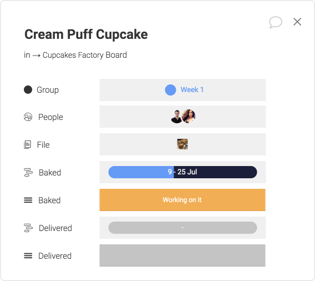Click the blue Week 1 color dot
This screenshot has height=281, width=315.
[x=170, y=90]
